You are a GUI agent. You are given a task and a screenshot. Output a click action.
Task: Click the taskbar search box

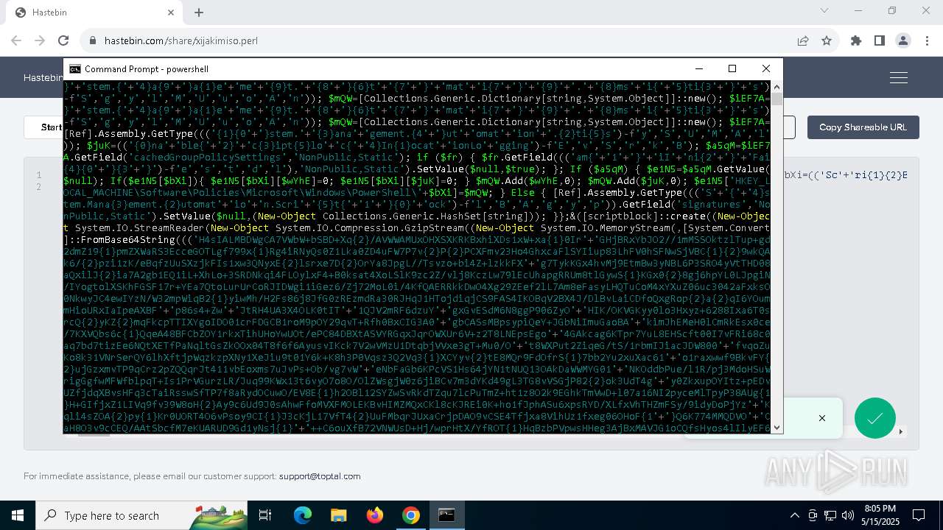click(140, 515)
